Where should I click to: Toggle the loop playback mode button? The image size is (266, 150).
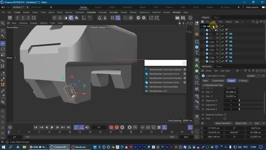(76, 127)
